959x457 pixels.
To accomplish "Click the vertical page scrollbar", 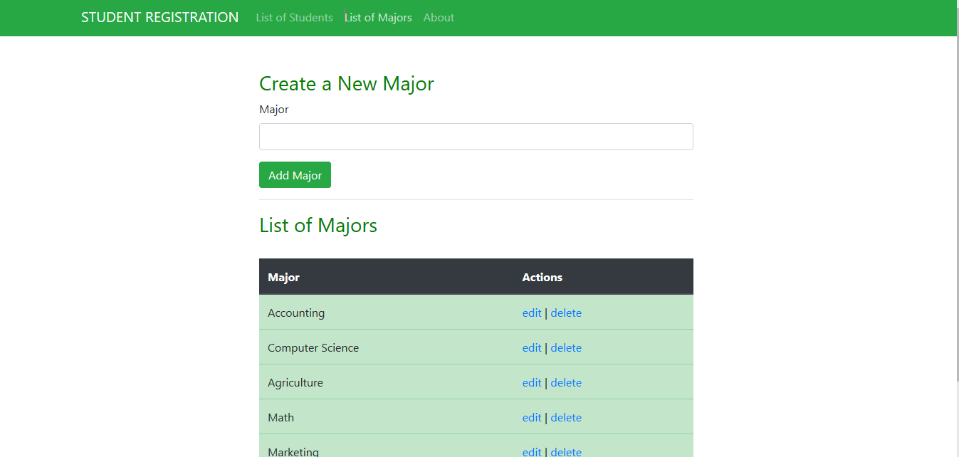I will click(x=955, y=214).
